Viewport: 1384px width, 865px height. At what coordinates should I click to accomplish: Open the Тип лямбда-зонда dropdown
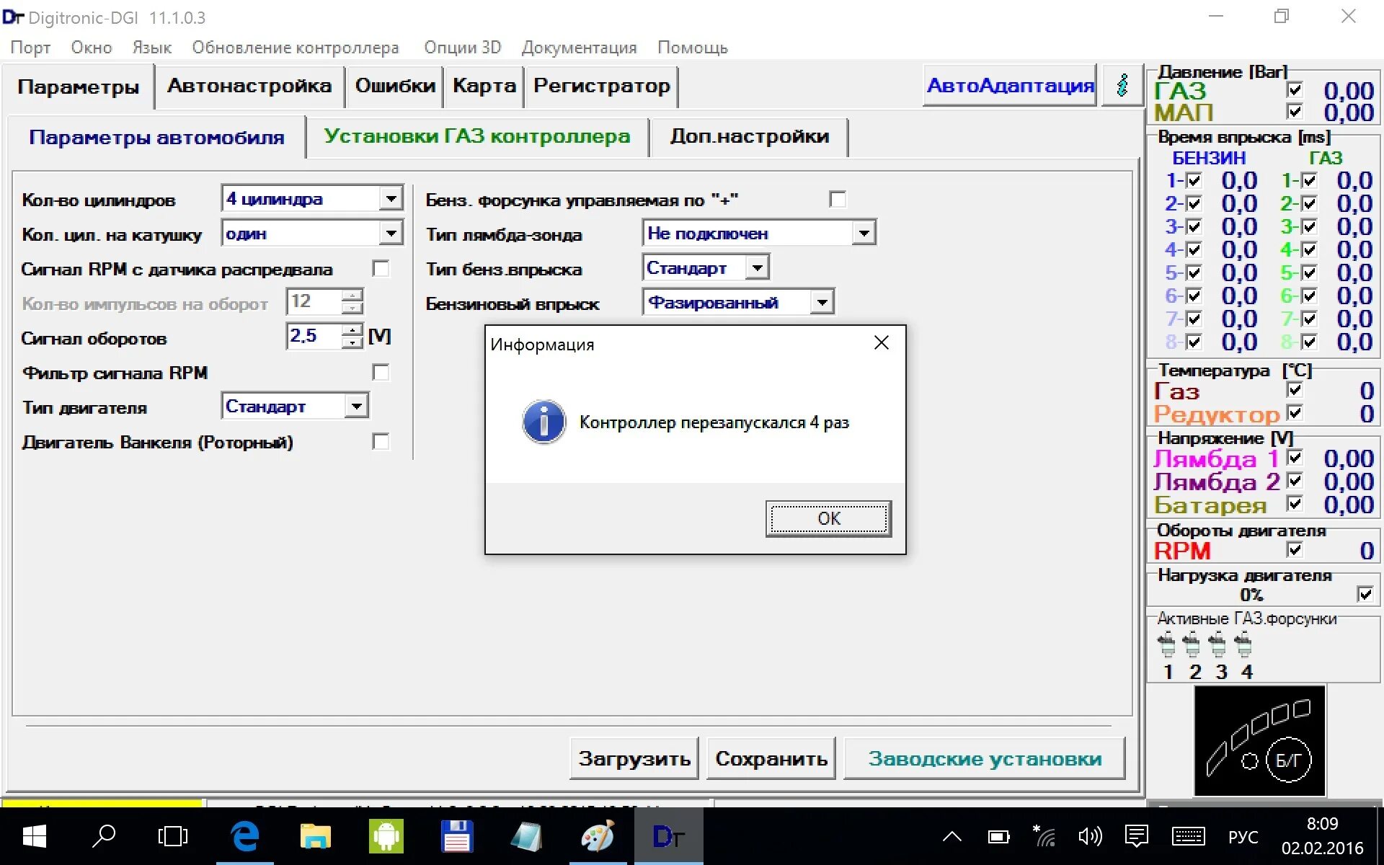click(x=864, y=233)
